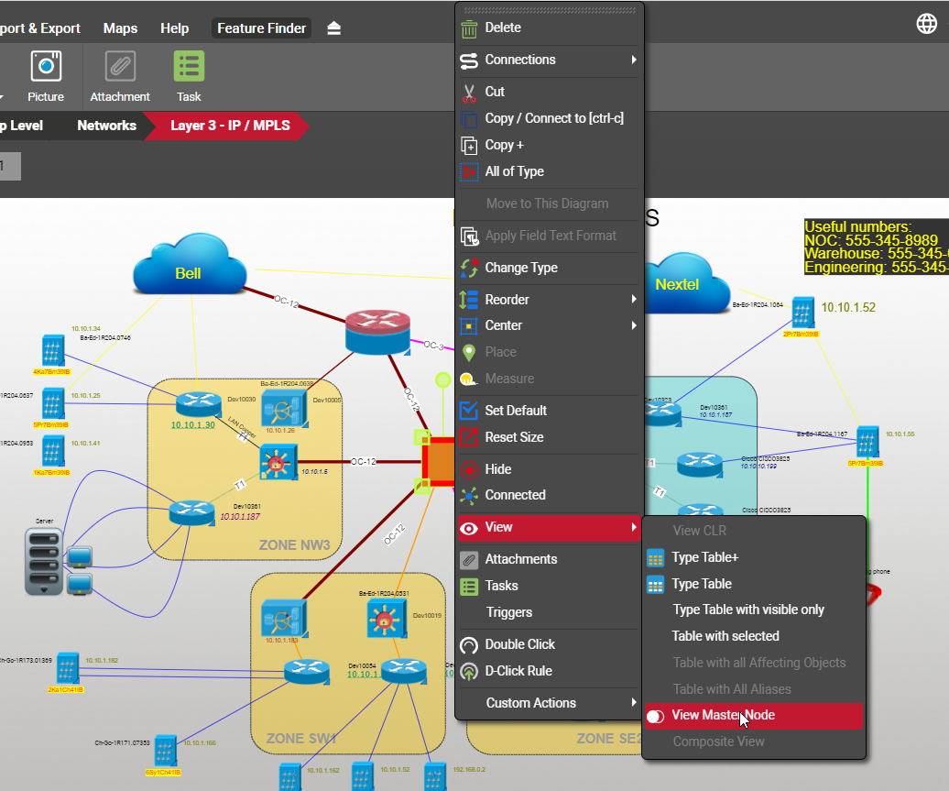Viewport: 949px width, 791px height.
Task: Toggle Hide visibility for selected object
Action: point(498,469)
